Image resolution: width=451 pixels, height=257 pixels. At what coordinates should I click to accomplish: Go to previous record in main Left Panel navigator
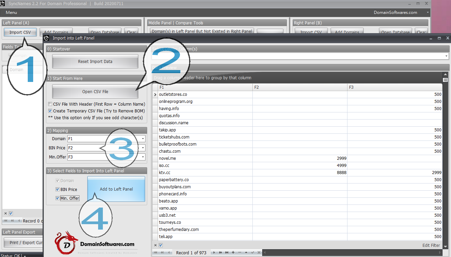coord(19,221)
